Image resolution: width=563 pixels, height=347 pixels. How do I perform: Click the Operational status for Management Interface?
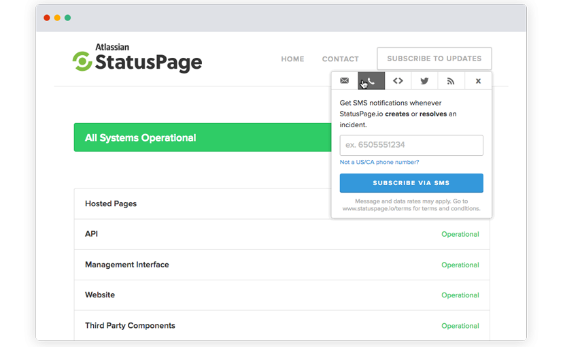pyautogui.click(x=460, y=265)
